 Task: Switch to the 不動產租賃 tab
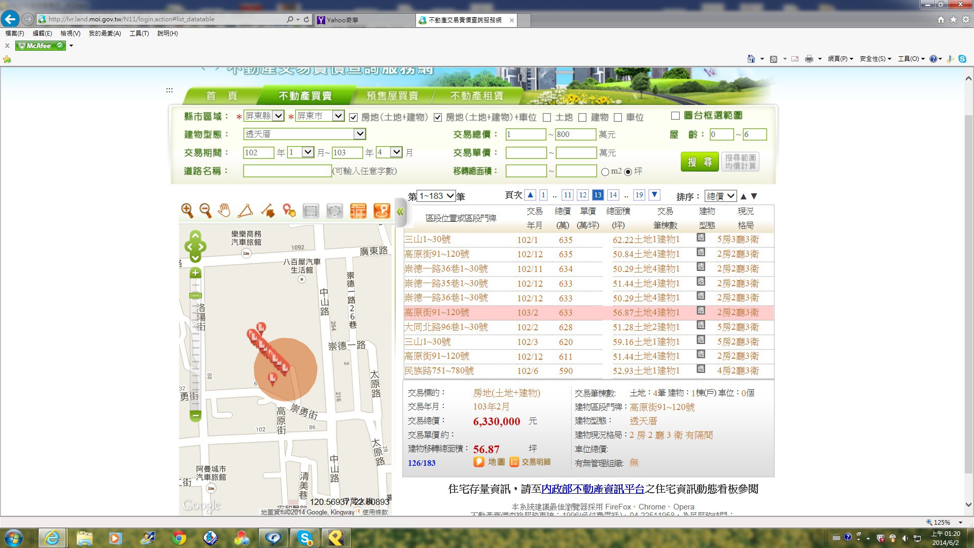click(477, 96)
